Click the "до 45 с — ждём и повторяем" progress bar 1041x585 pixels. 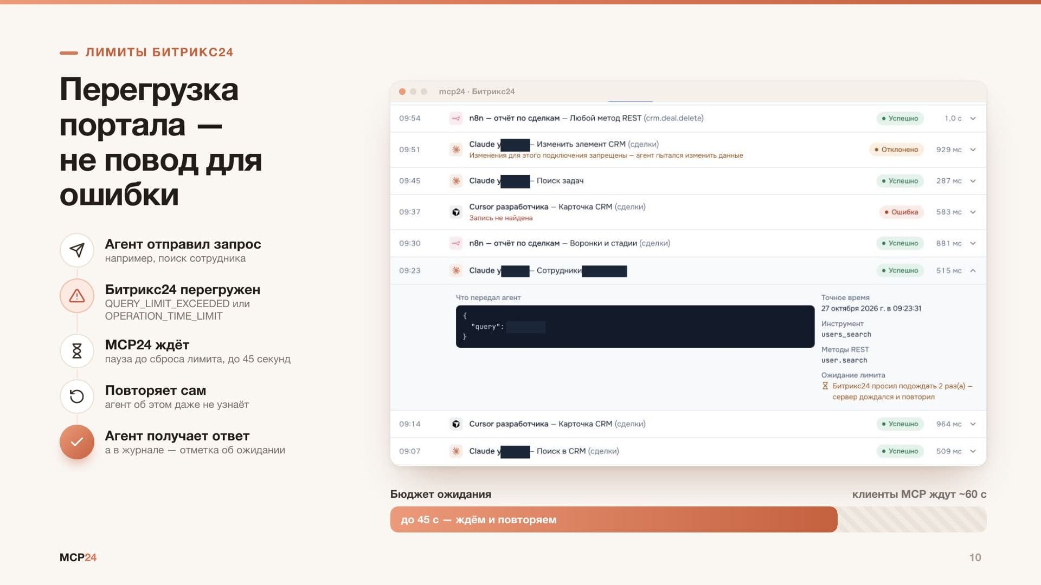[x=614, y=519]
